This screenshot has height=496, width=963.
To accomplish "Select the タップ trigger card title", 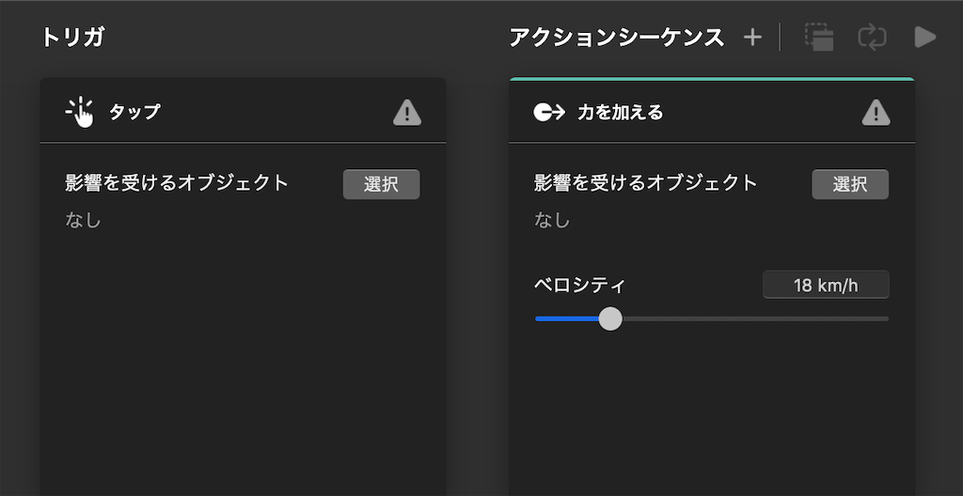I will coord(134,113).
